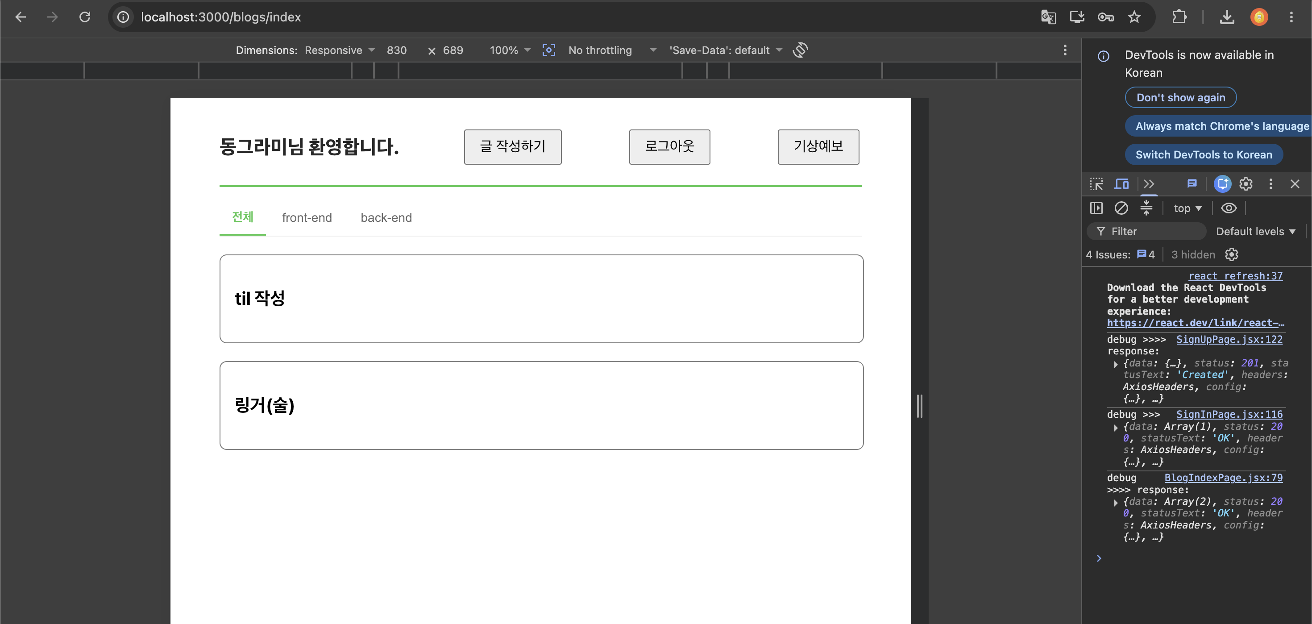Click the capture screenshot icon in device toolbar
Image resolution: width=1312 pixels, height=624 pixels.
548,50
